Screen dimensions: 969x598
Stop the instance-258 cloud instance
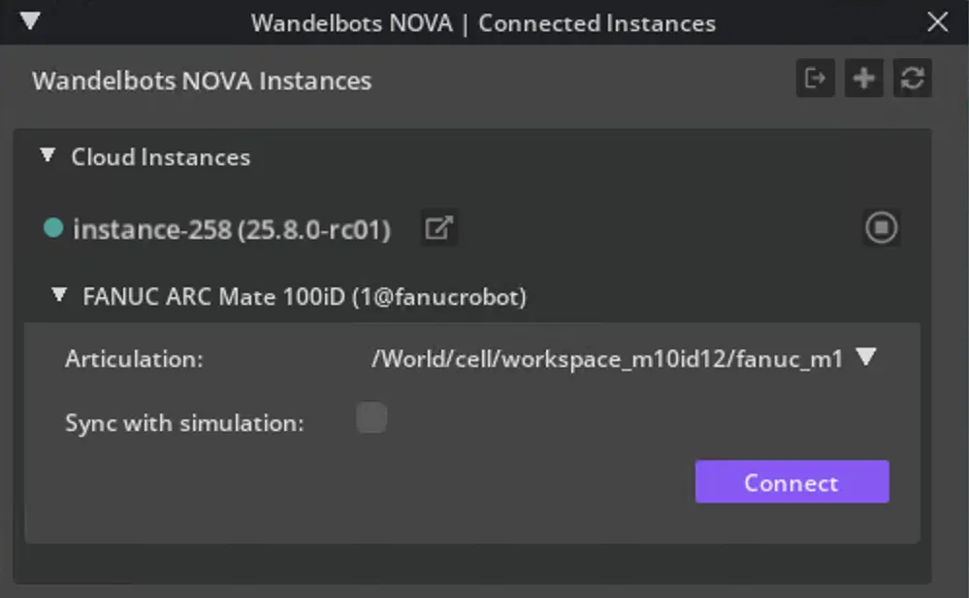(881, 228)
